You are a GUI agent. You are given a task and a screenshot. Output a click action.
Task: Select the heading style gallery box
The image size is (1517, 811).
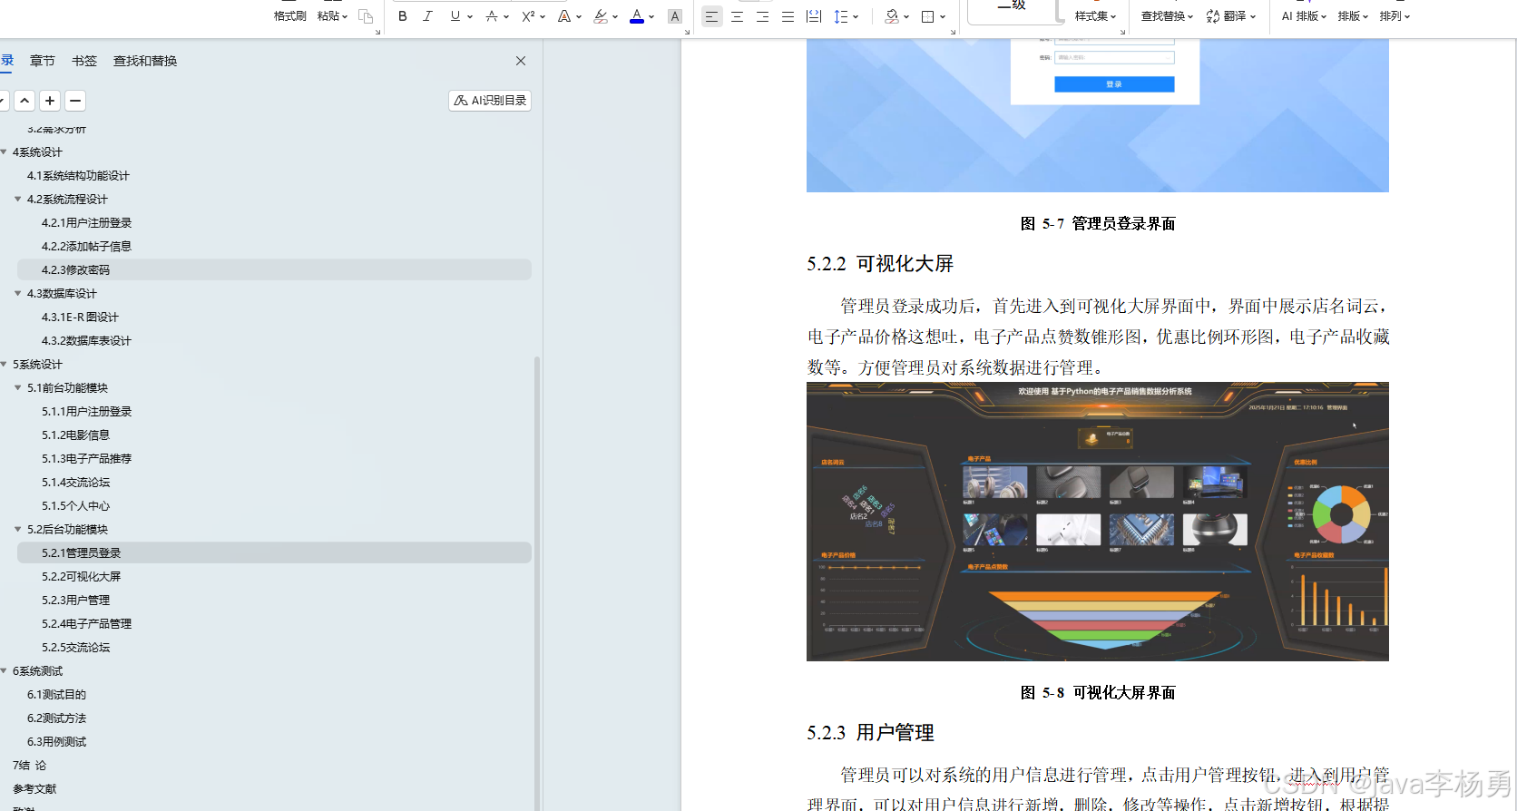tap(1013, 10)
